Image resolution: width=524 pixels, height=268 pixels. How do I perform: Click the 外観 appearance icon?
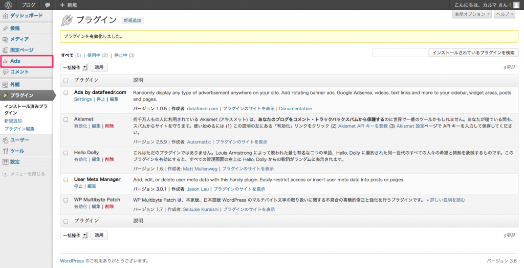[5, 85]
